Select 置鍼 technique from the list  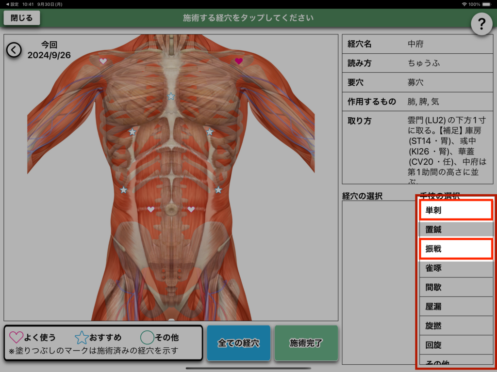pyautogui.click(x=455, y=230)
